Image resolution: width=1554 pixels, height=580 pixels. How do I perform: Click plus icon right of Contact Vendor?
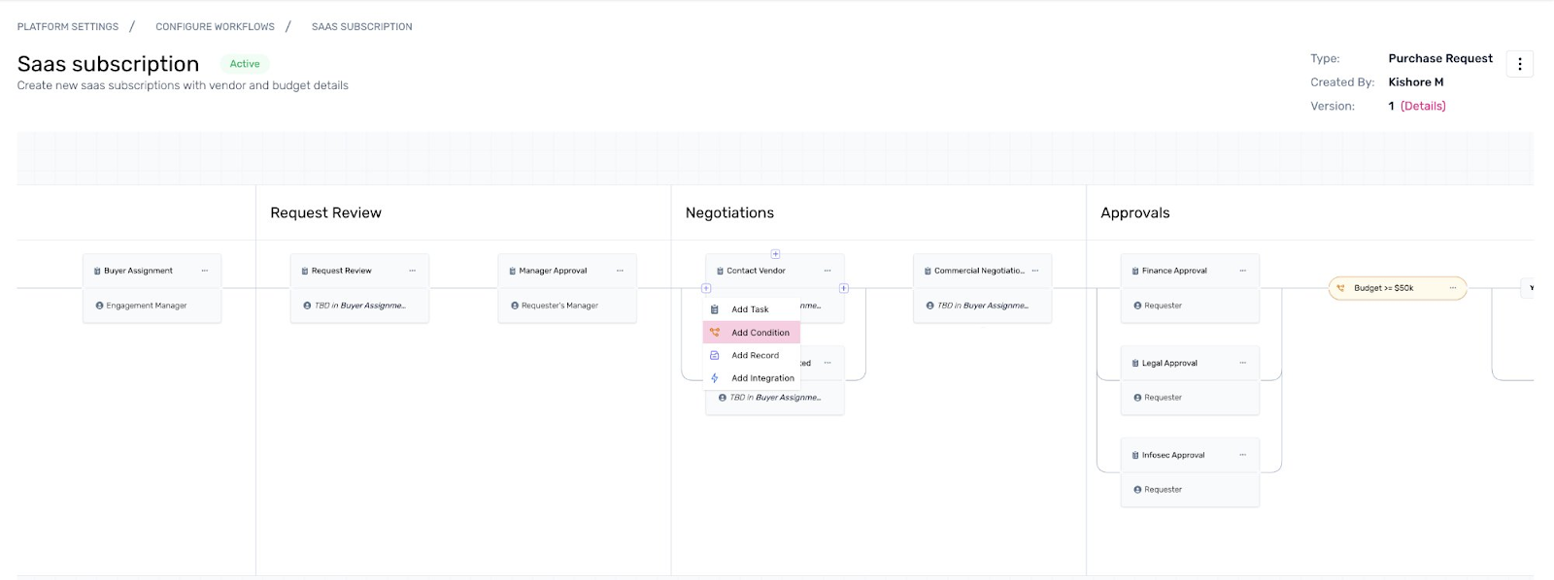844,288
